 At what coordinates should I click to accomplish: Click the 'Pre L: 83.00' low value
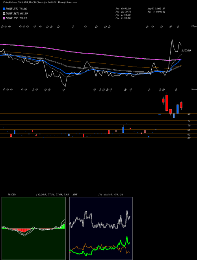click(x=123, y=15)
